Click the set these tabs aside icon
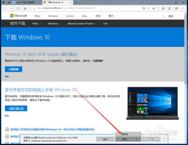The image size is (188, 145). point(9,2)
